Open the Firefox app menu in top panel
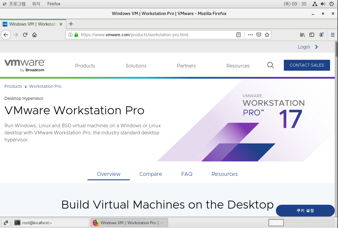This screenshot has width=338, height=228. tap(54, 4)
